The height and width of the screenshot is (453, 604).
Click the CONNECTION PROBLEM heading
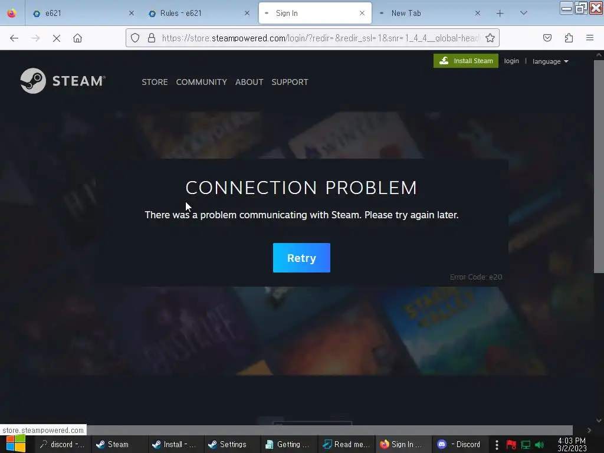(301, 188)
